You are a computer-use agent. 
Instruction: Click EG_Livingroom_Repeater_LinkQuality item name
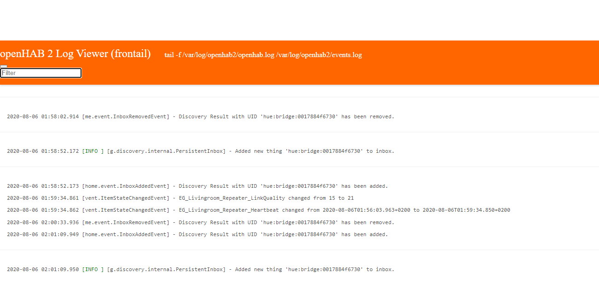pos(232,198)
